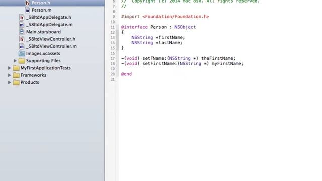
Task: Click the Person class name in code
Action: [x=158, y=27]
